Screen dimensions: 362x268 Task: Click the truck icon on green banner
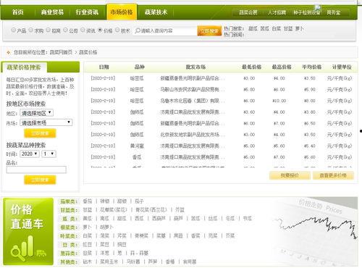(41, 253)
